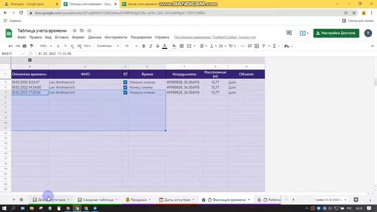The height and width of the screenshot is (212, 377).
Task: Open the vertical align options
Action: (x=213, y=46)
